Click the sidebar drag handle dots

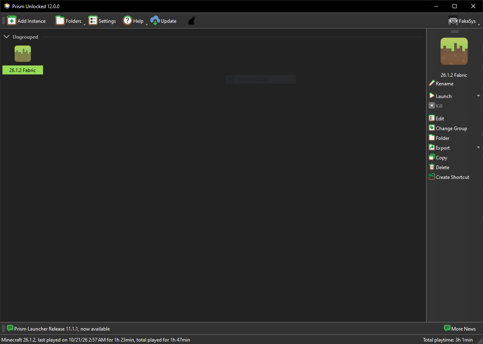455,31
